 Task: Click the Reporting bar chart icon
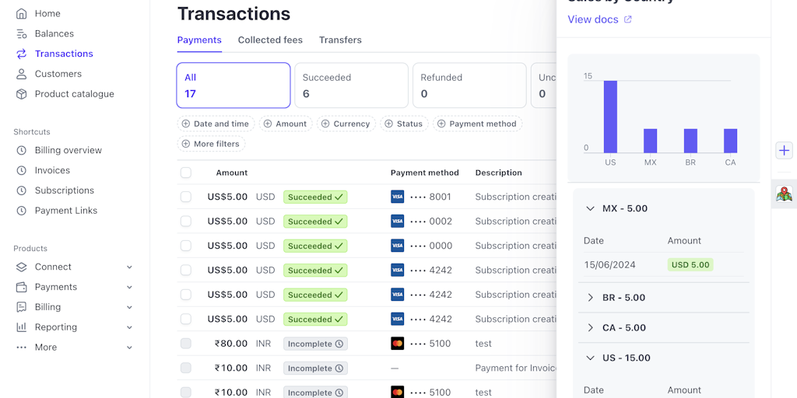pos(21,327)
